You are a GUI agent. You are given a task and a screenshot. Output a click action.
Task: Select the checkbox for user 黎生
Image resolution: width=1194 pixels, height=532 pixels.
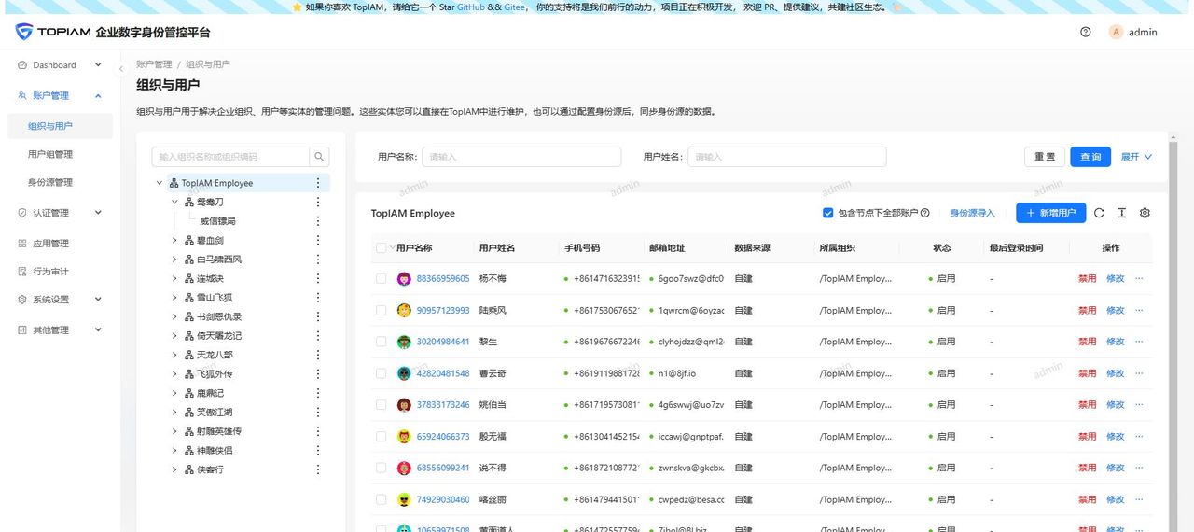381,343
